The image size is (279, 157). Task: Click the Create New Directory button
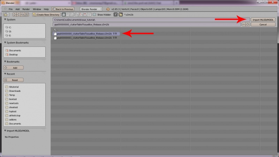coord(46,15)
